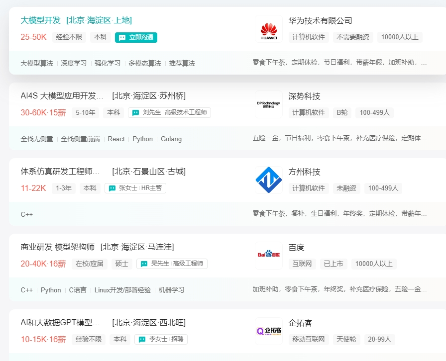Click the 未融资 funding tag

point(346,188)
